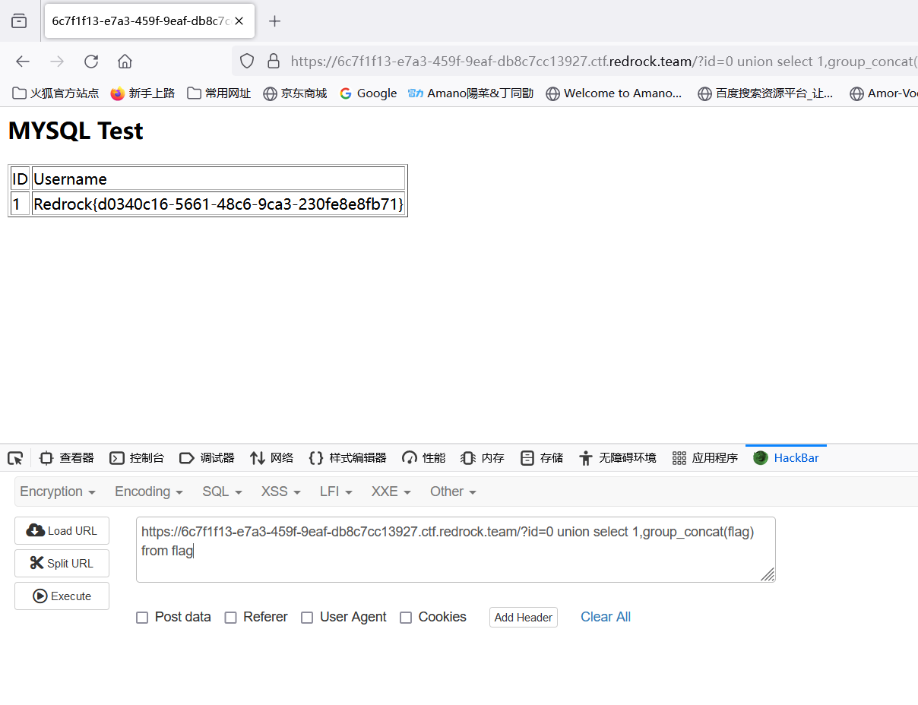Expand the Other dropdown menu
Image resolution: width=918 pixels, height=705 pixels.
453,492
